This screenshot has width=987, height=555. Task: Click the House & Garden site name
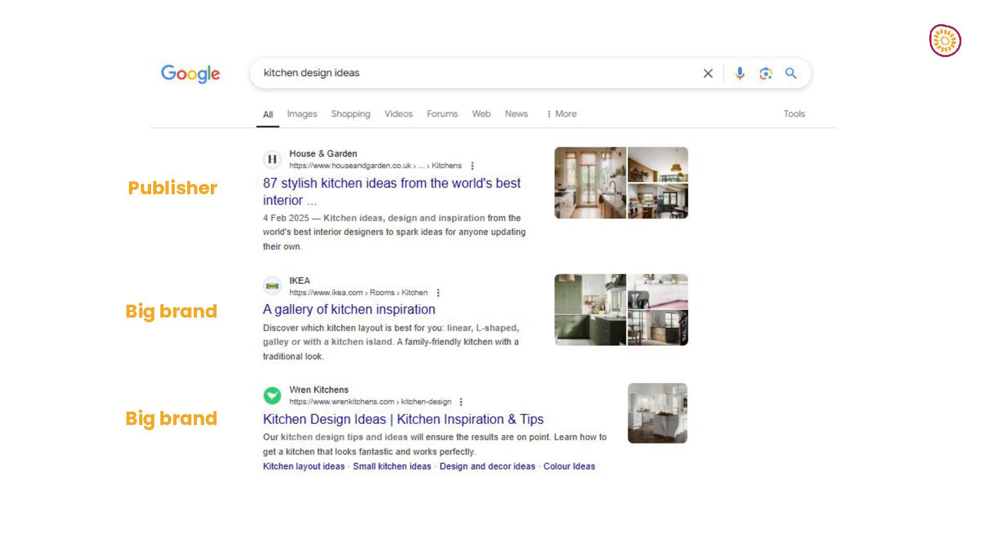(x=323, y=154)
